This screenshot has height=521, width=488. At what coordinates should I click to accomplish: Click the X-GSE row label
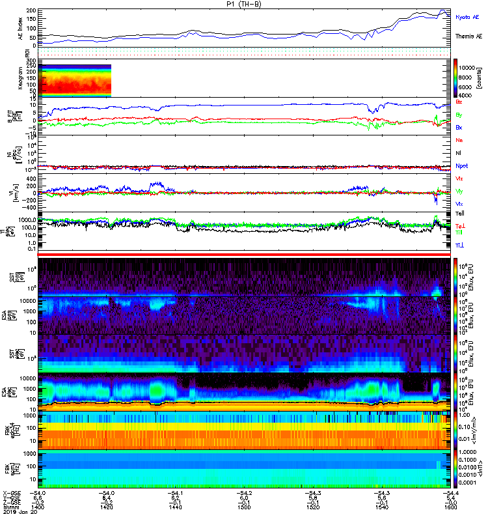[12, 493]
